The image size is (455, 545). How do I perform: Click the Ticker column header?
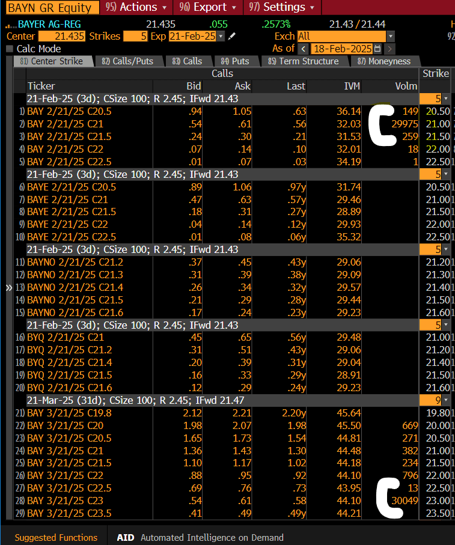(x=90, y=86)
